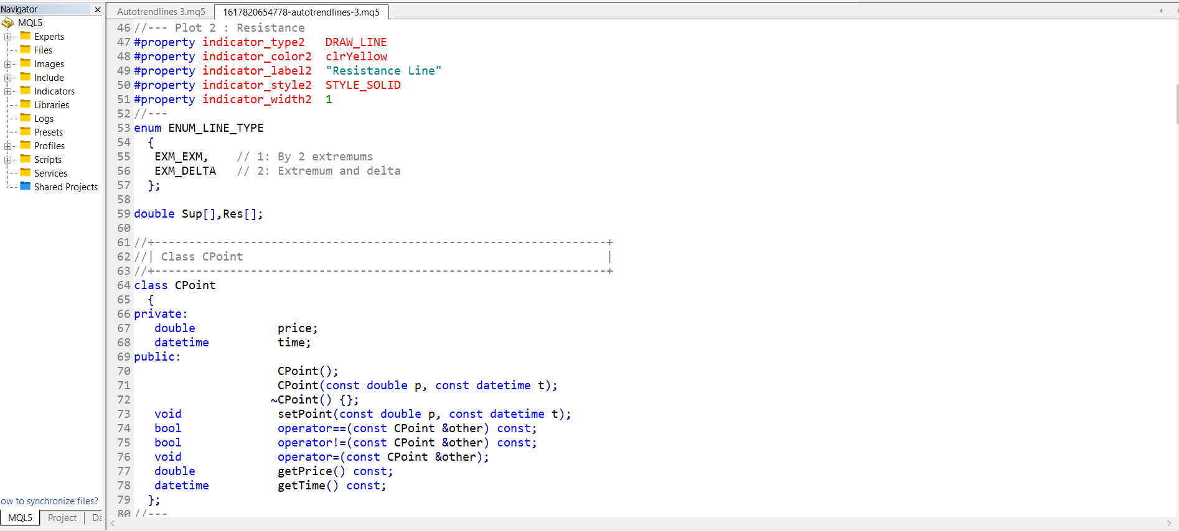The image size is (1179, 531).
Task: Click horizontal scrollbar left arrow
Action: (113, 524)
